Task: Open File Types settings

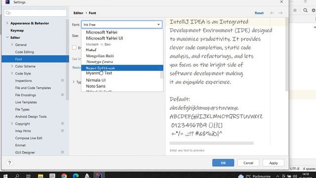Action: click(x=22, y=109)
